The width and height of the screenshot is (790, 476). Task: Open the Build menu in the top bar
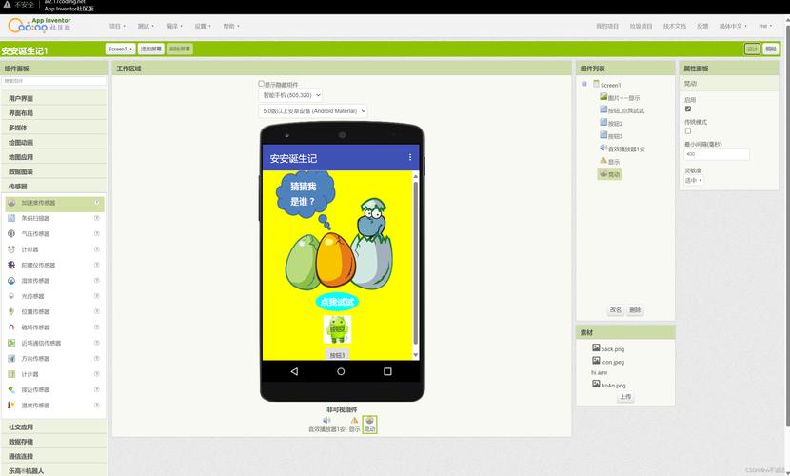point(174,27)
